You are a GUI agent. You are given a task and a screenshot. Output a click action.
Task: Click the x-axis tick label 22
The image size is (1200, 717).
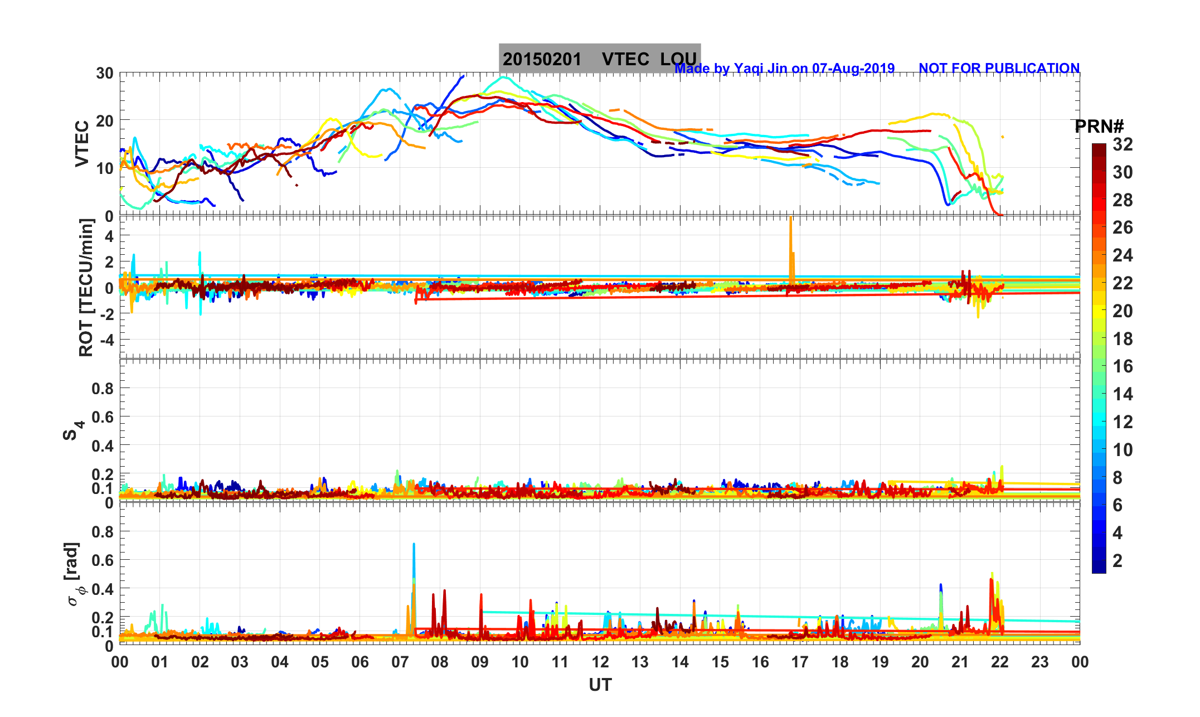(1000, 662)
